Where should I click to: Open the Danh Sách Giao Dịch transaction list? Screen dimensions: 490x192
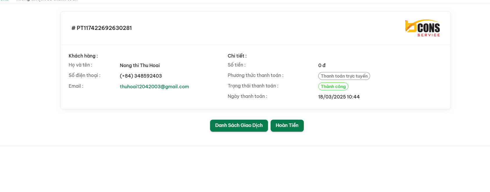pos(239,125)
